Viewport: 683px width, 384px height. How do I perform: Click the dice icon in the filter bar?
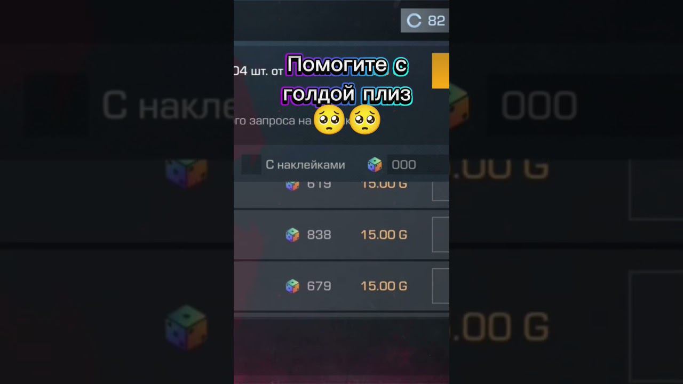tap(375, 165)
